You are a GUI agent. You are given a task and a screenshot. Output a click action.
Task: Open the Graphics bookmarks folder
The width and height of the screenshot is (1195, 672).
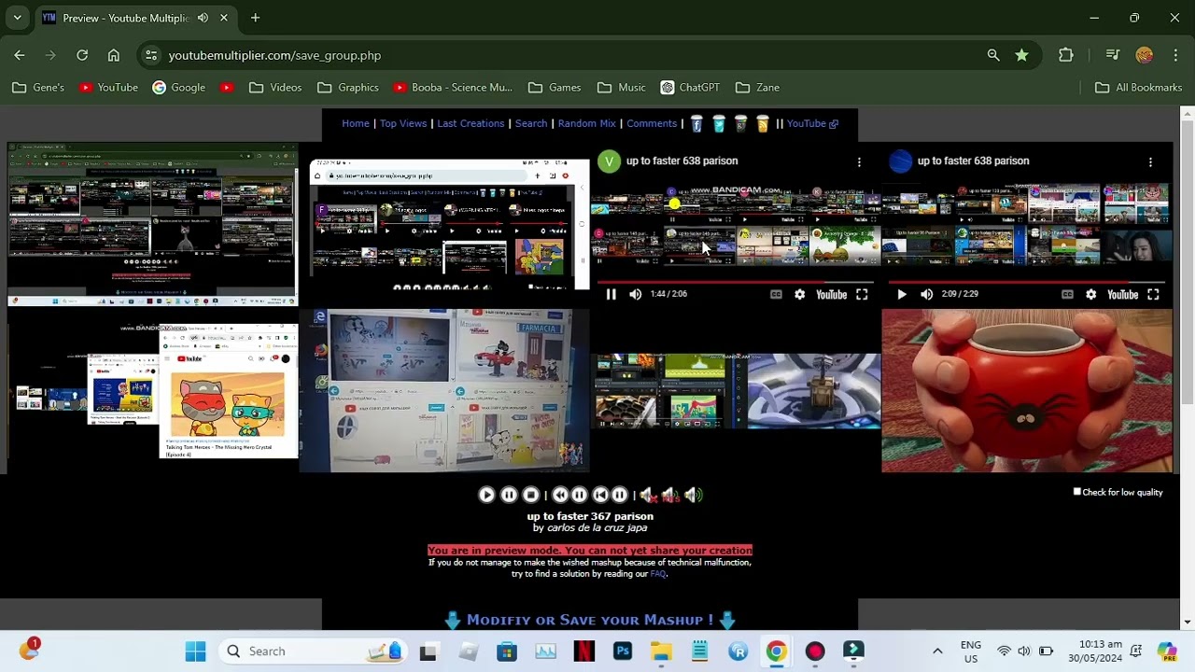(348, 88)
